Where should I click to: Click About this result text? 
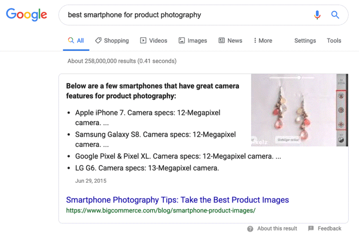pos(277,229)
